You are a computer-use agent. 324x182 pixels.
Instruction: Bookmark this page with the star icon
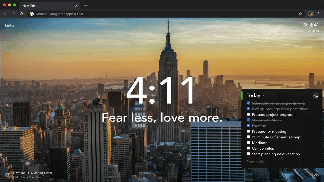point(300,14)
